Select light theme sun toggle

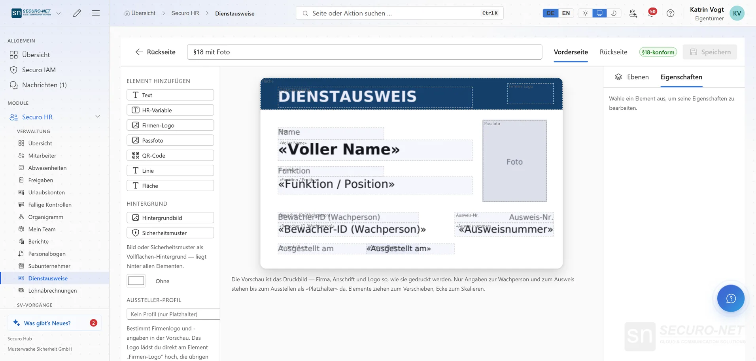585,13
